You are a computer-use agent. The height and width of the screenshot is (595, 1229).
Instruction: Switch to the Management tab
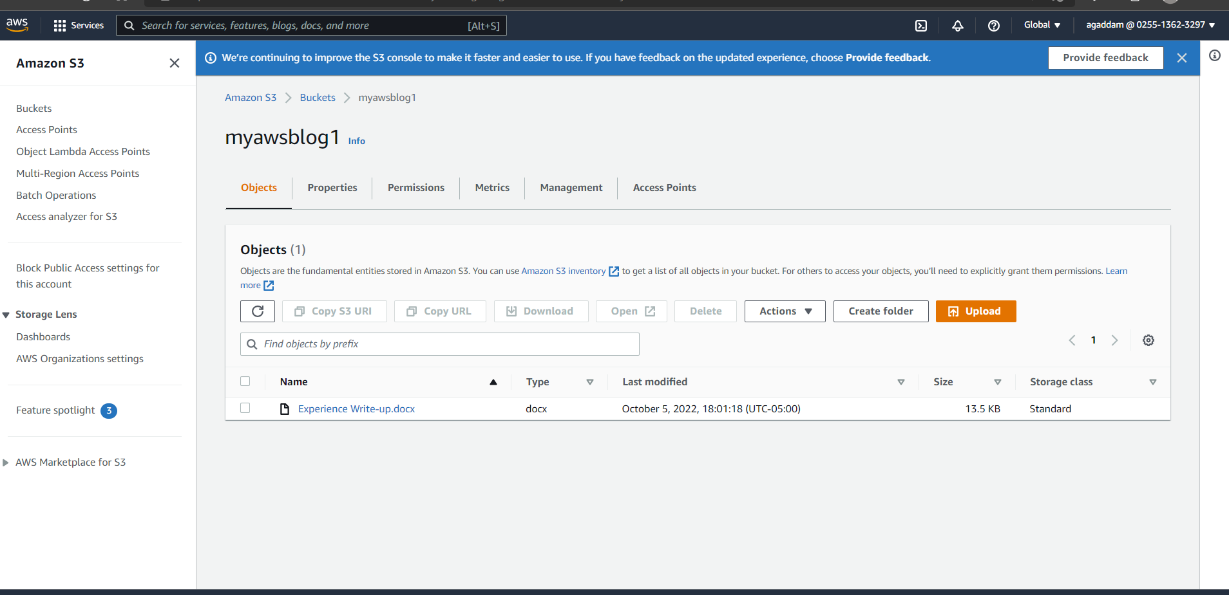571,187
